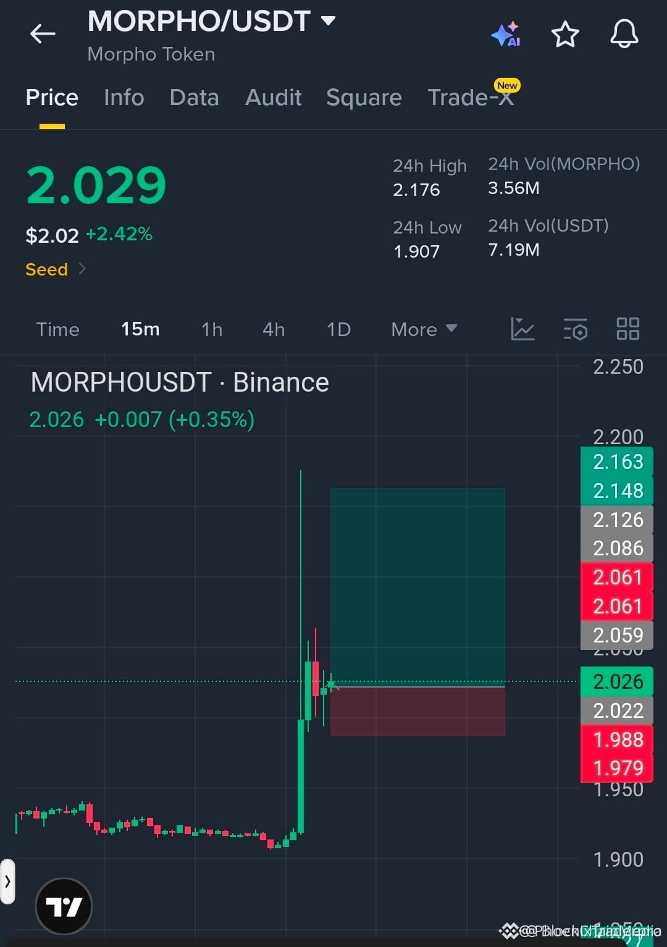Tap the 2.022 gray price axis tag
The width and height of the screenshot is (667, 947).
[617, 710]
